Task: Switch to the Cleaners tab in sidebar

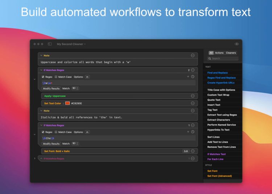Action: pos(231,53)
